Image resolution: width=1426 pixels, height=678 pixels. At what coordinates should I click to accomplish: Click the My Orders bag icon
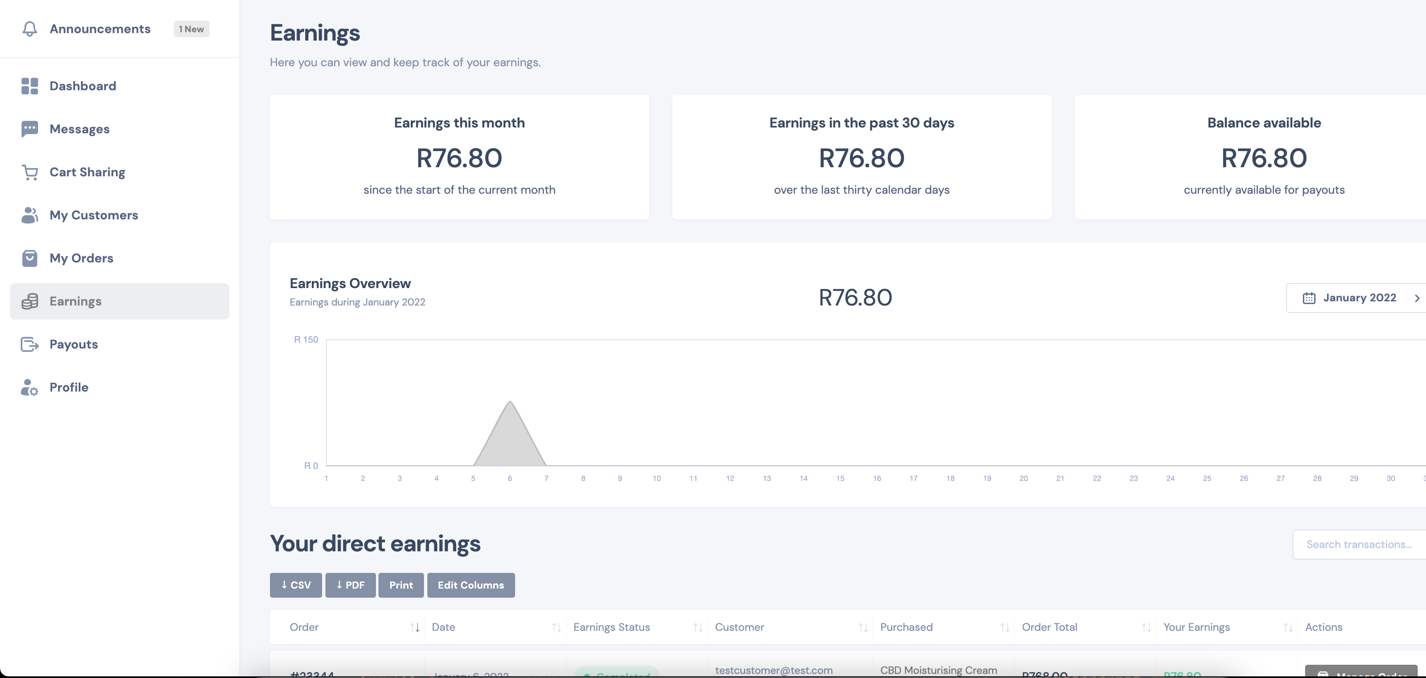click(x=30, y=258)
